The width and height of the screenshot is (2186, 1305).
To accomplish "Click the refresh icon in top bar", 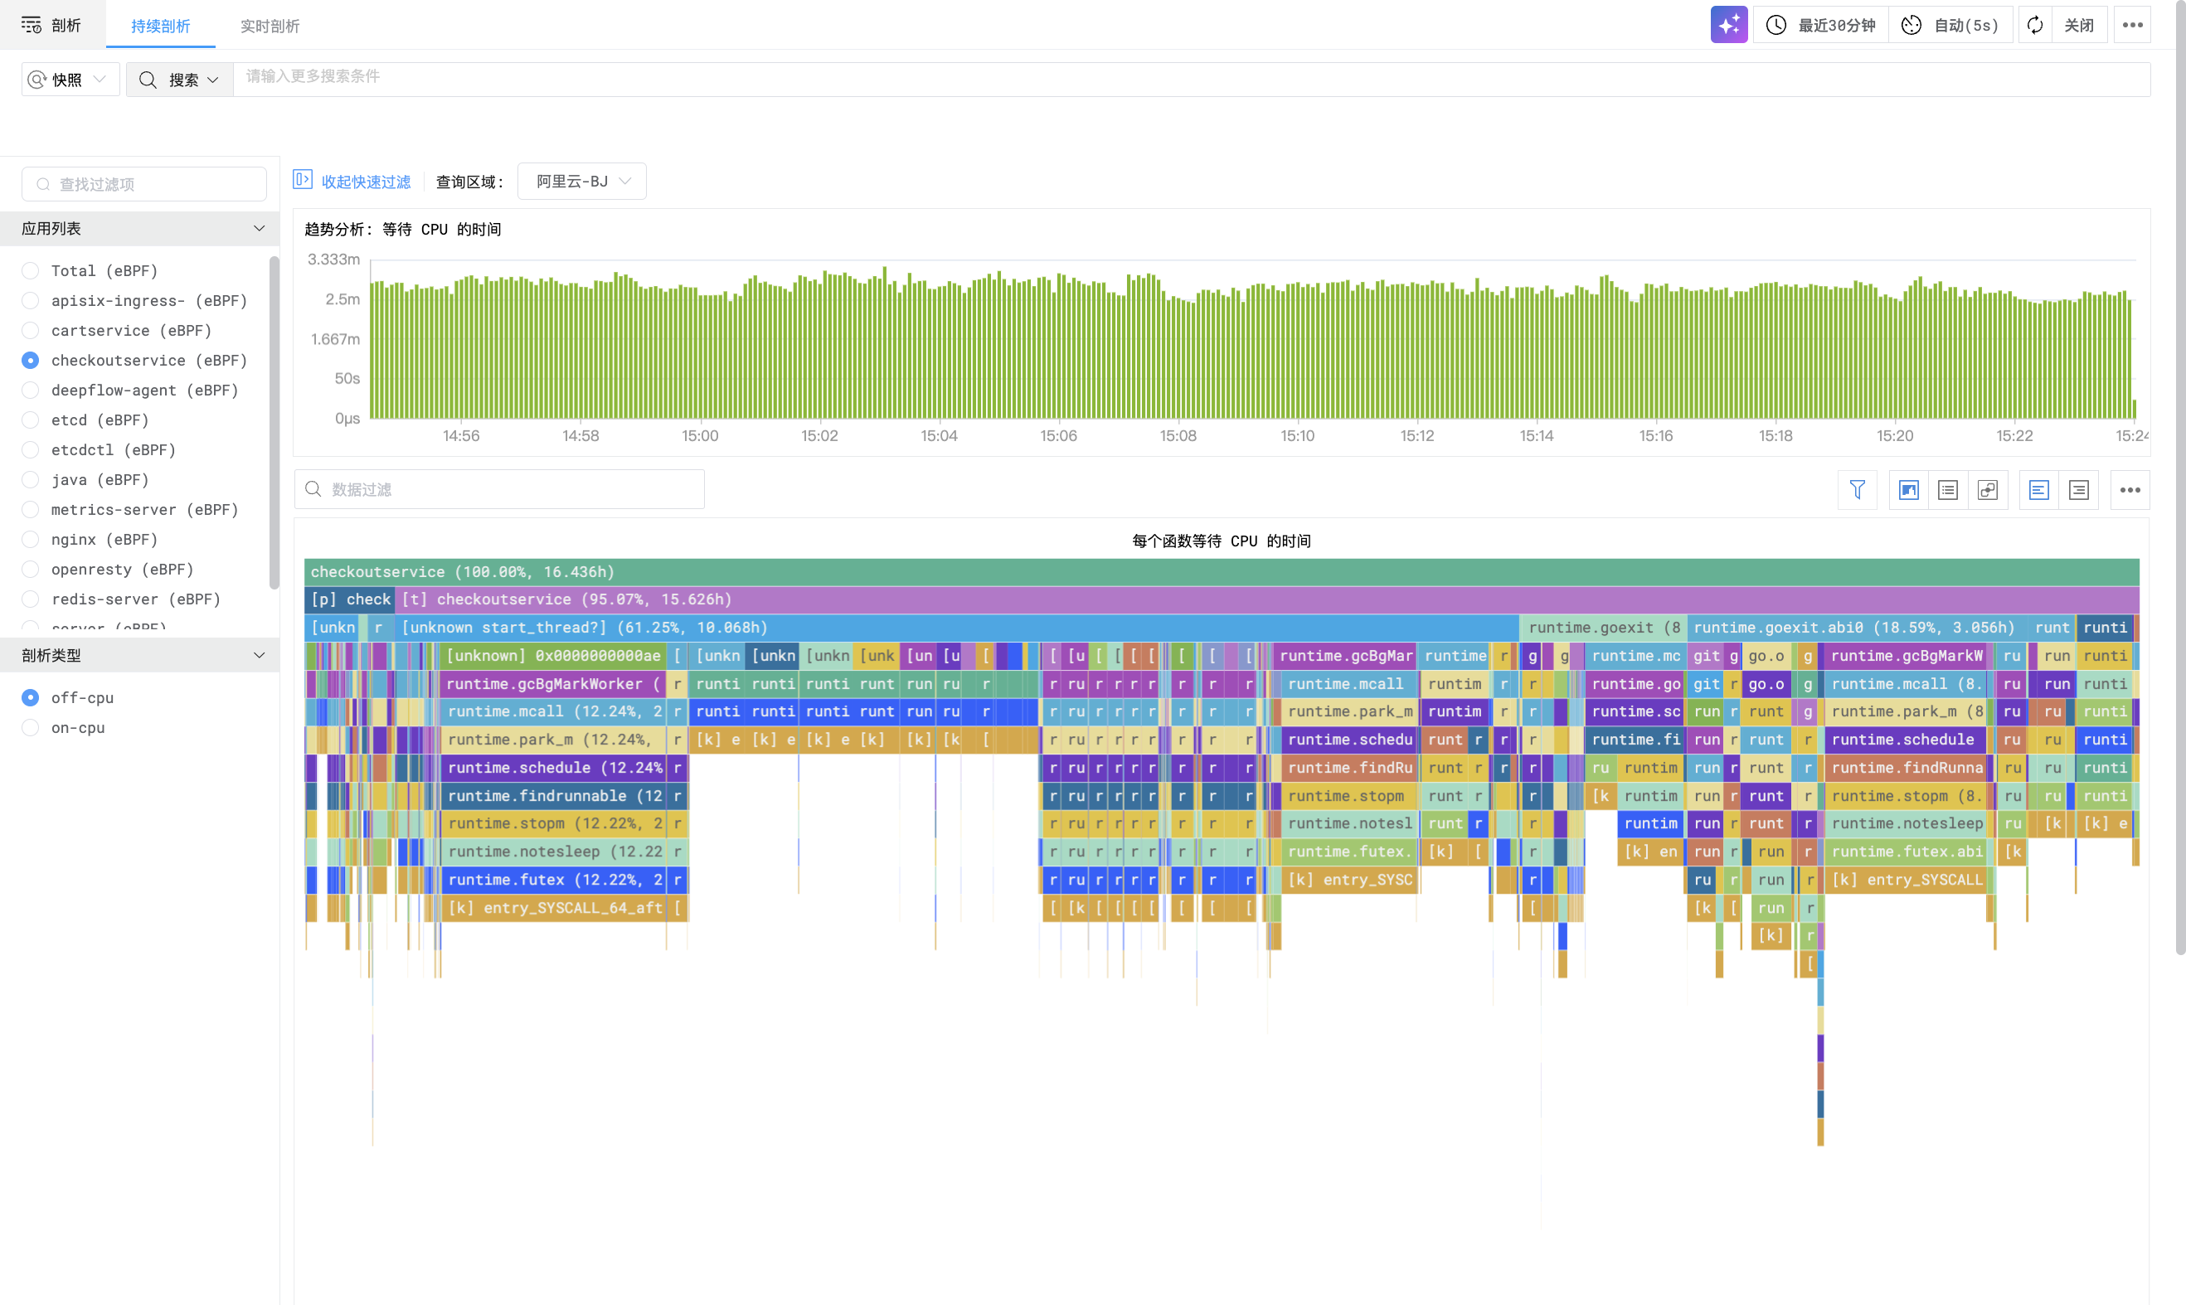I will point(2035,25).
